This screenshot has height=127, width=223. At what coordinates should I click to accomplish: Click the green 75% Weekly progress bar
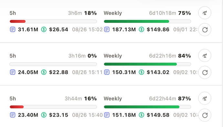pos(147,21)
